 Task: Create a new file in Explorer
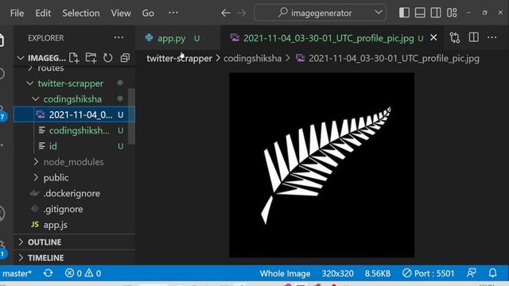coord(74,58)
